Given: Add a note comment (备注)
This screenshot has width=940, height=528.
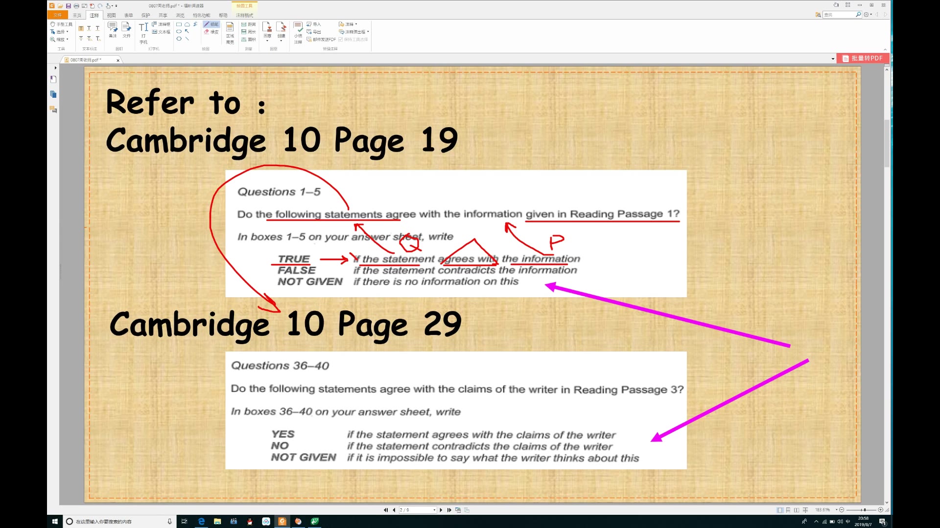Looking at the screenshot, I should [113, 30].
